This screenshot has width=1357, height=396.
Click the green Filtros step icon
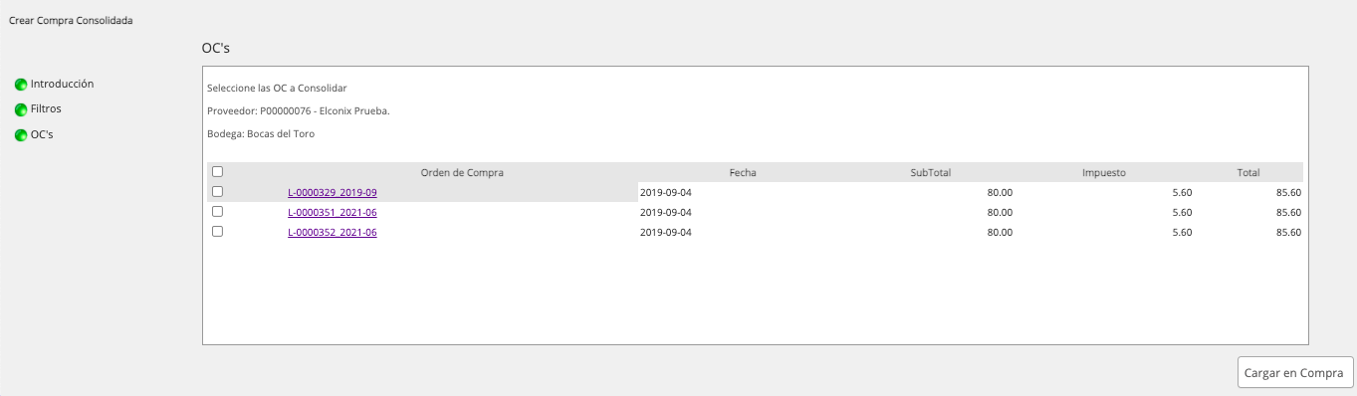(21, 109)
